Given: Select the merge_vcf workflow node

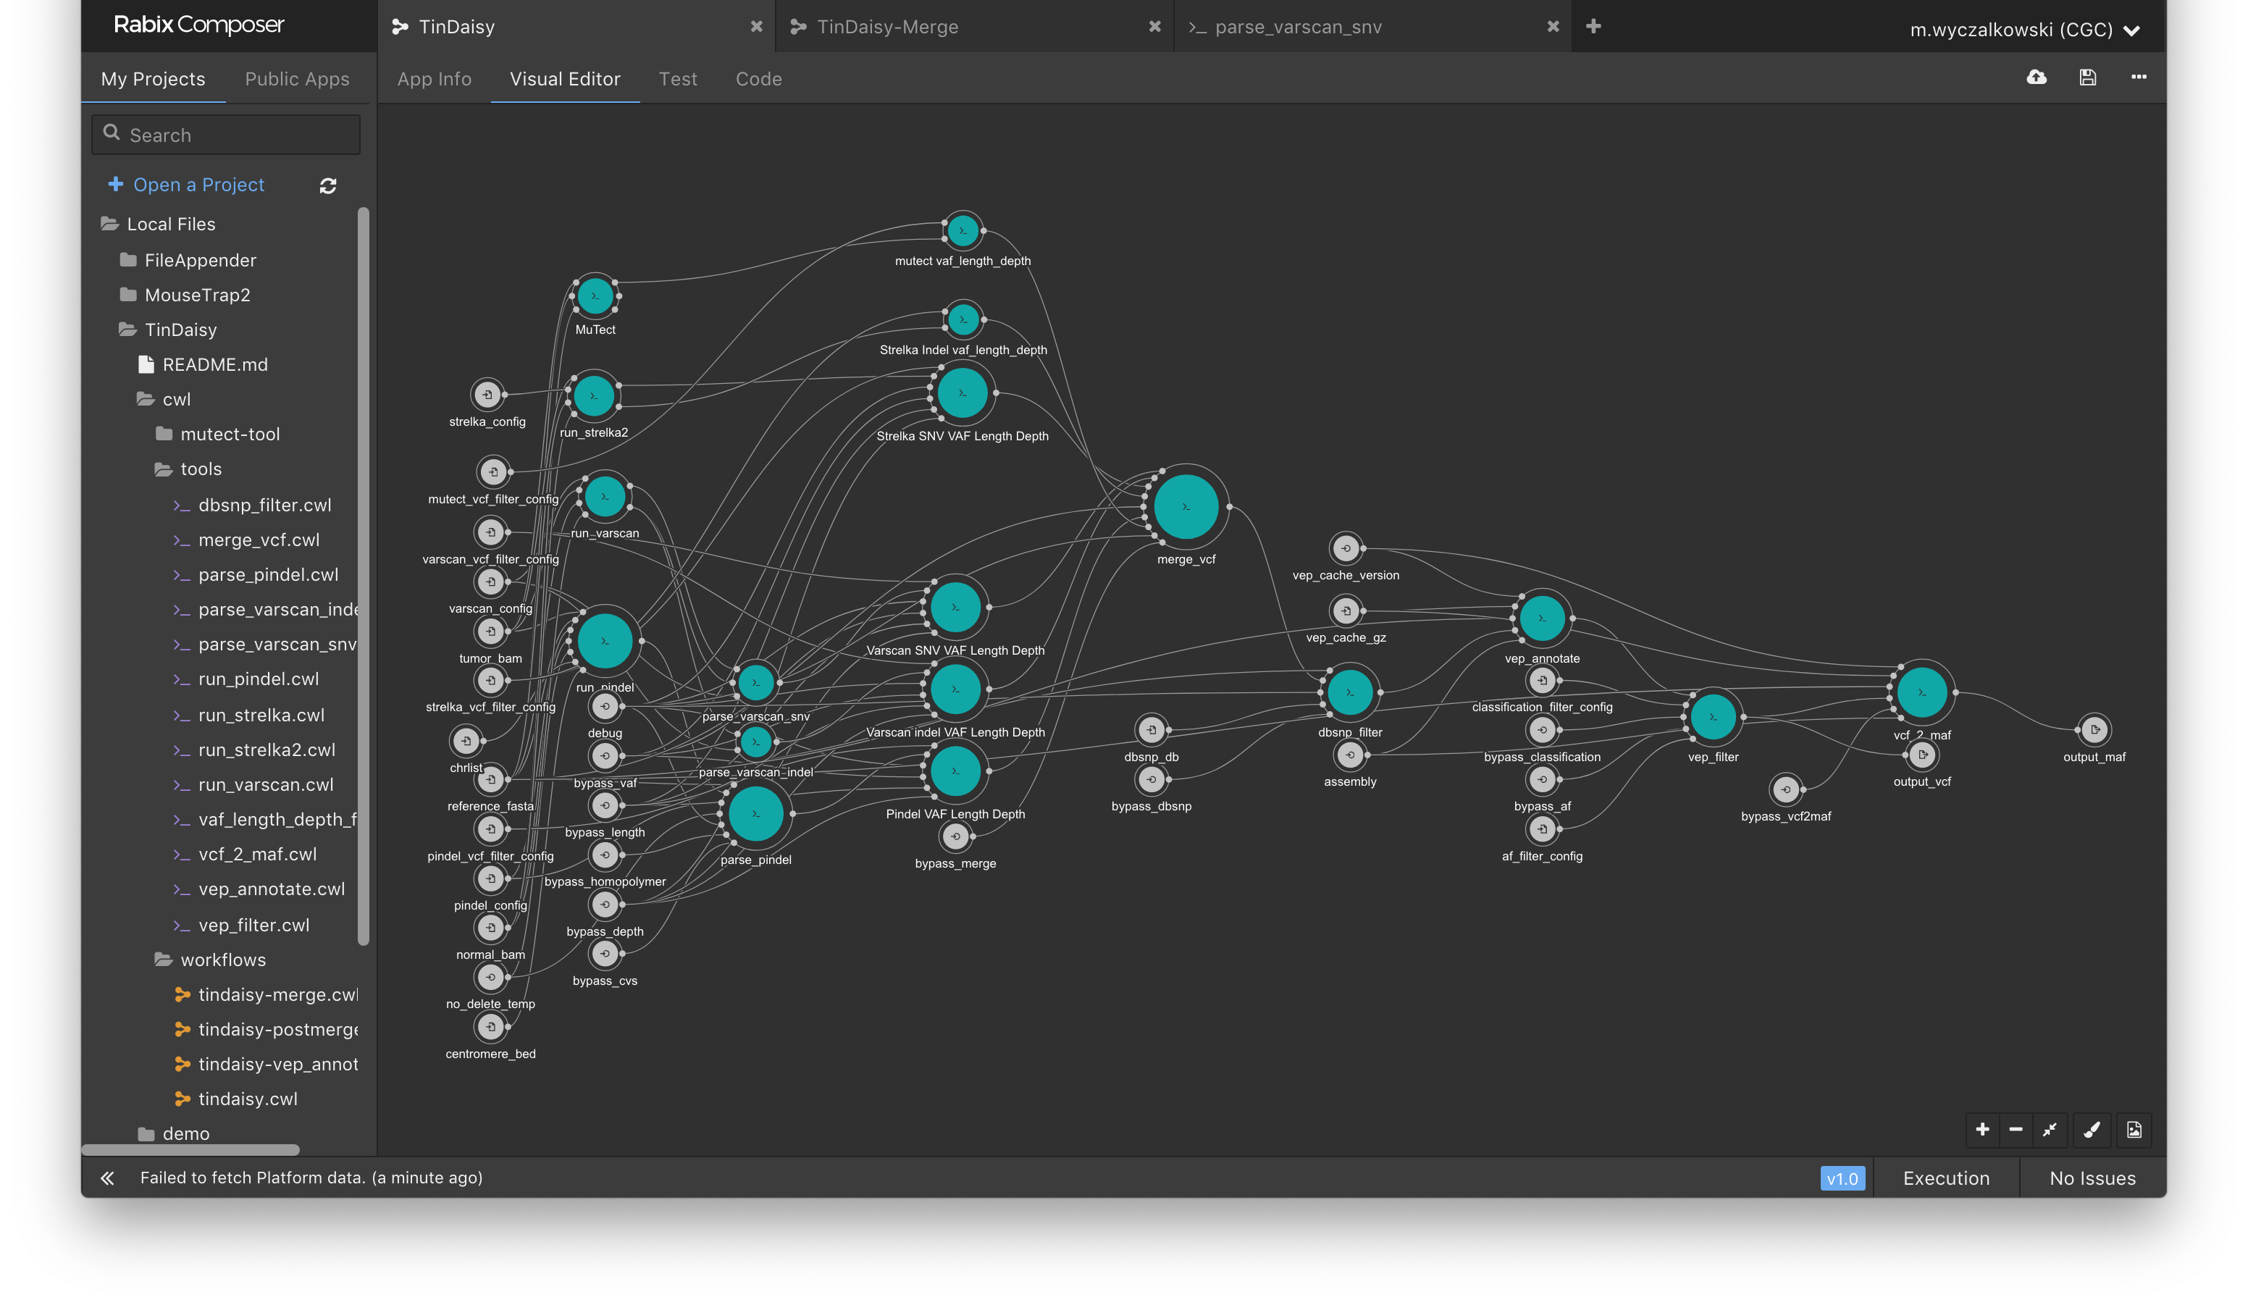Looking at the screenshot, I should point(1186,507).
